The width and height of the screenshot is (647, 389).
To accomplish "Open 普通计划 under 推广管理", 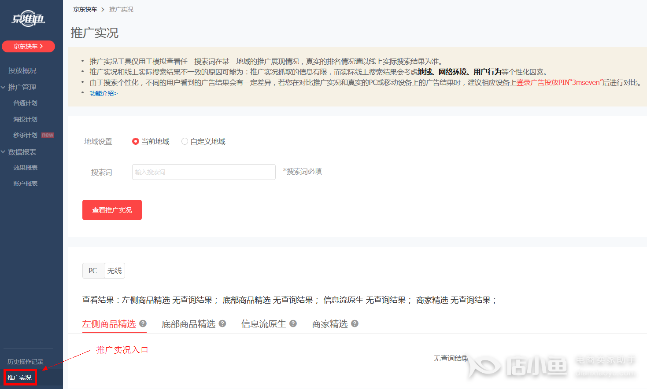I will tap(25, 103).
